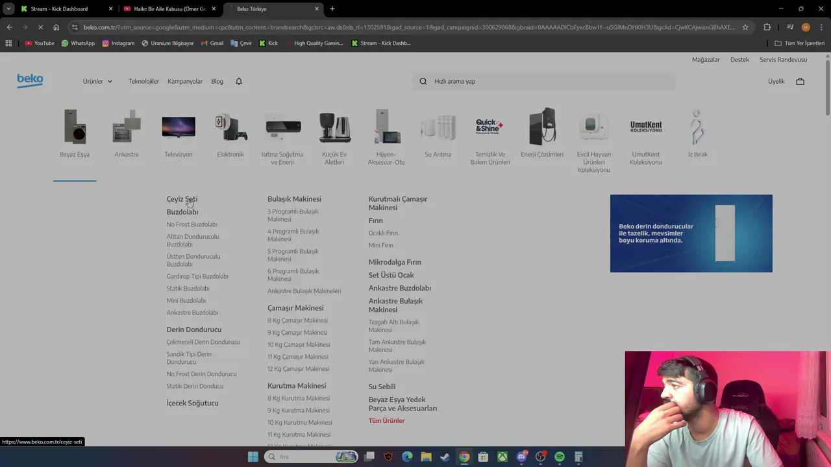831x467 pixels.
Task: Open the Servis Randevusu link
Action: click(784, 60)
